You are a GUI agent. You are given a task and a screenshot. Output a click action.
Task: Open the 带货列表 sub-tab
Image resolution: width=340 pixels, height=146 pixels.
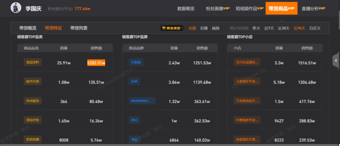click(x=79, y=28)
